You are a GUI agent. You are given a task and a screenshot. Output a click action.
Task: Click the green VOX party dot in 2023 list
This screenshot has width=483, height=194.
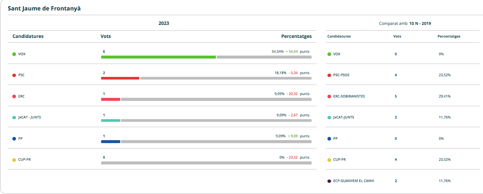click(x=14, y=54)
